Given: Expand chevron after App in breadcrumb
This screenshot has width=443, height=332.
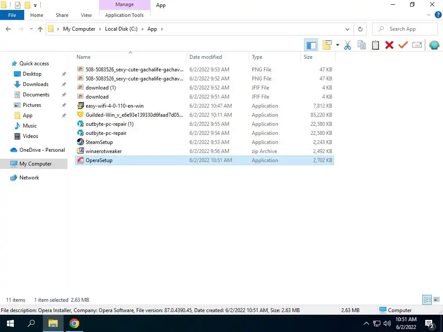Looking at the screenshot, I should 162,29.
